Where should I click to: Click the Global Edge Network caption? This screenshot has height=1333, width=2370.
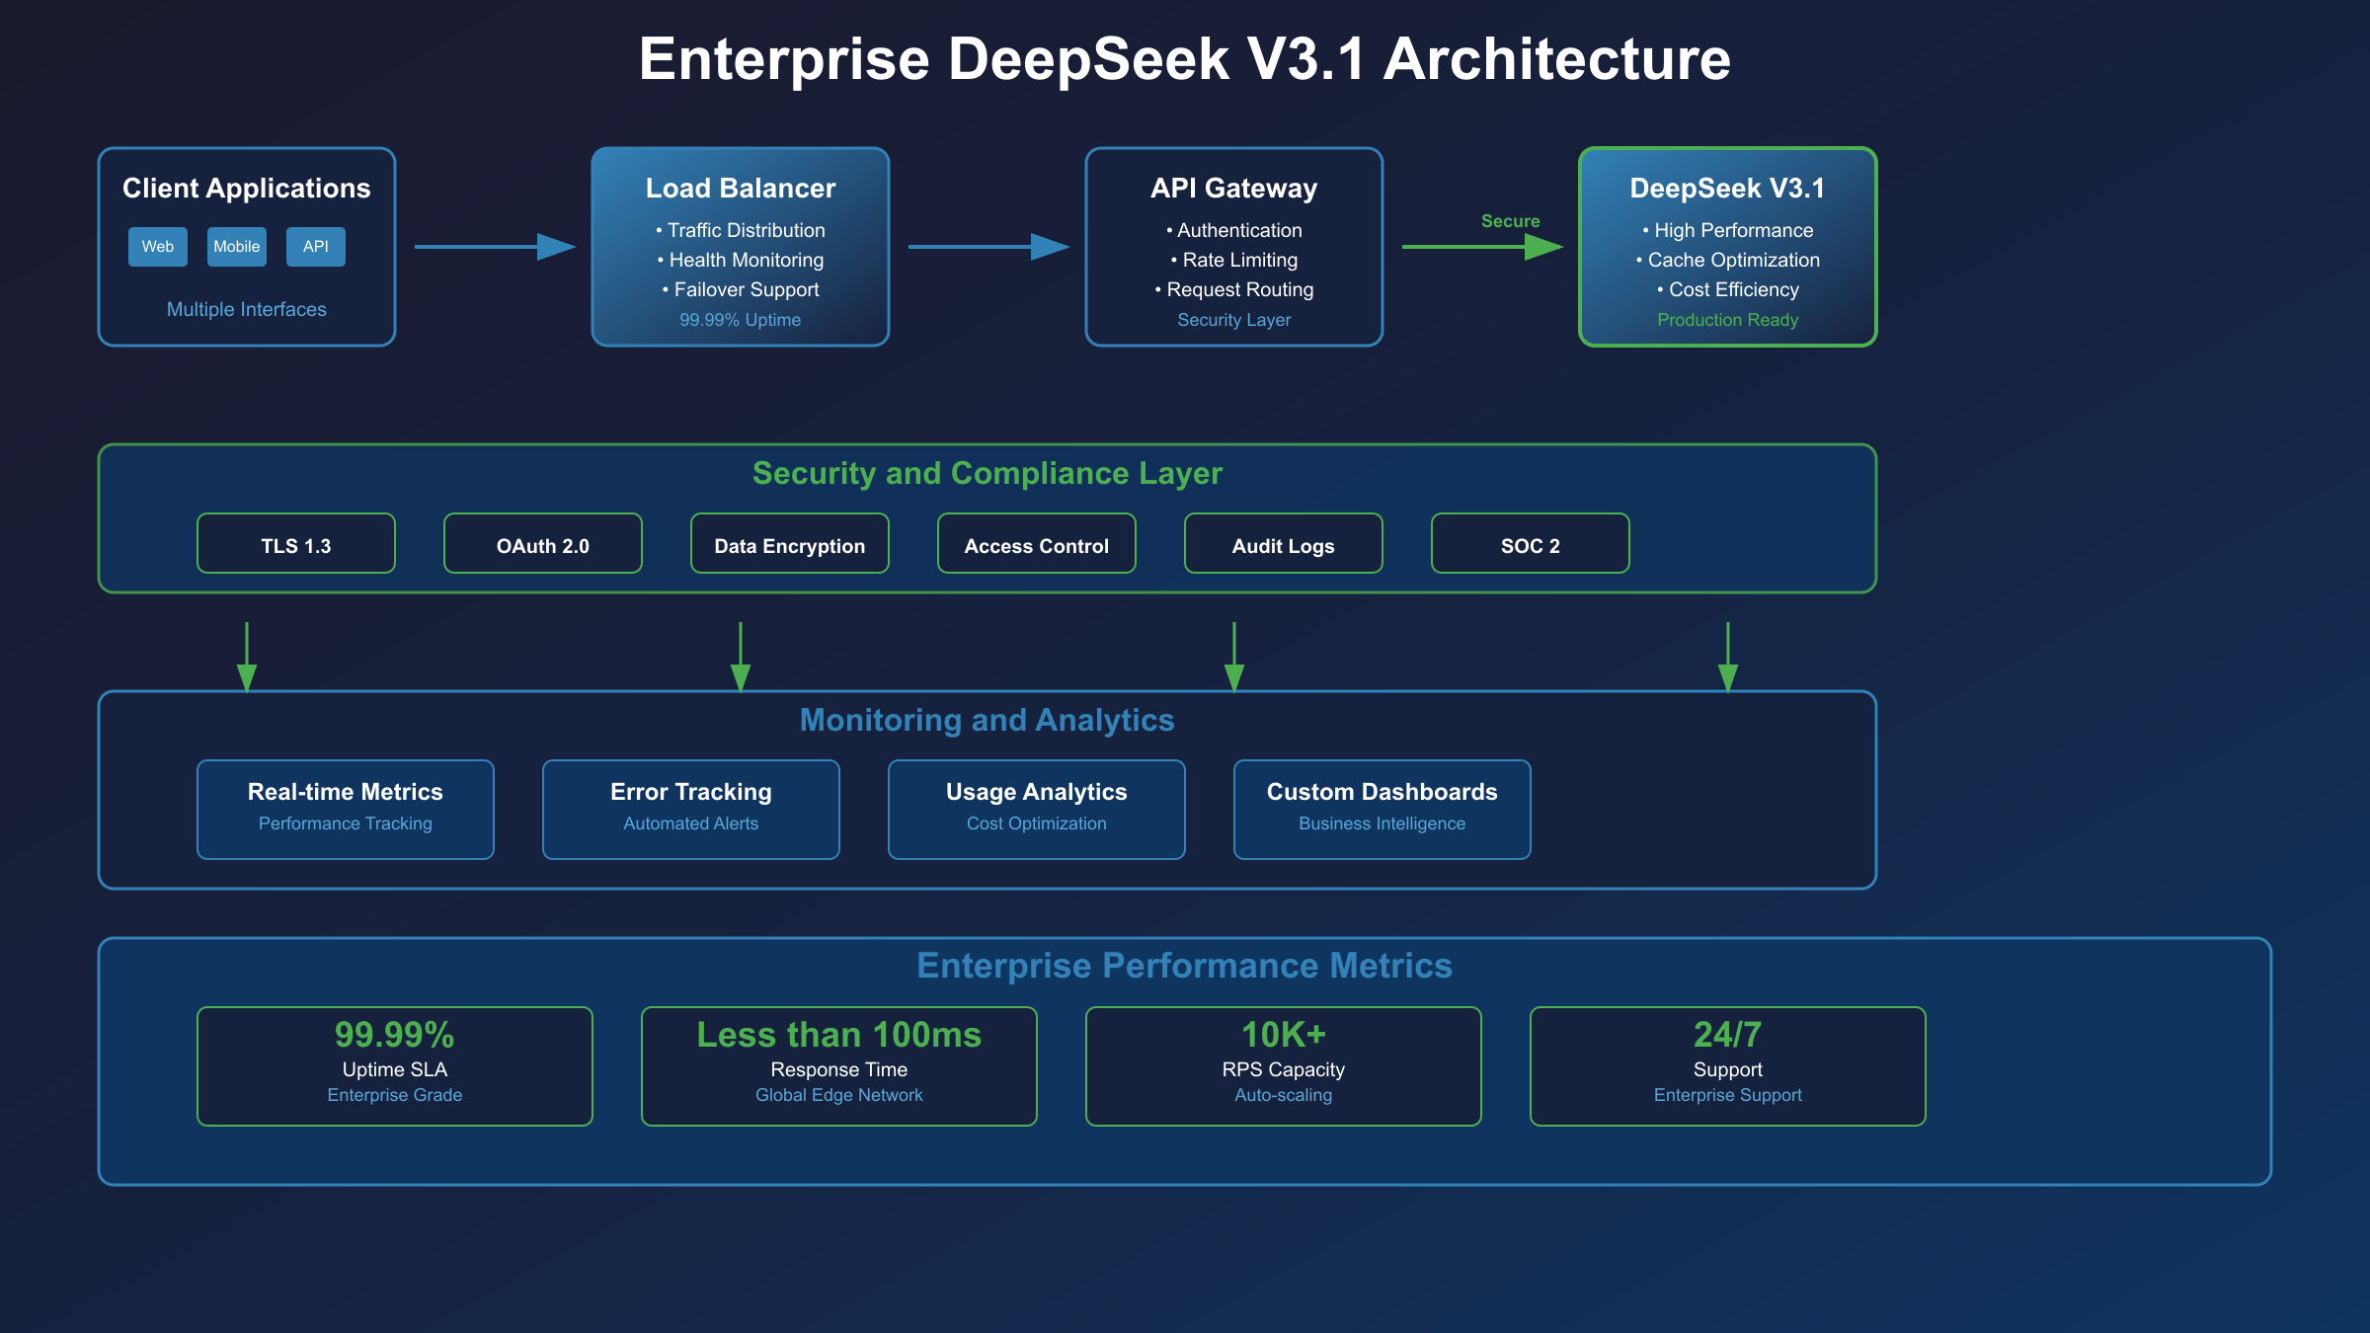[839, 1095]
